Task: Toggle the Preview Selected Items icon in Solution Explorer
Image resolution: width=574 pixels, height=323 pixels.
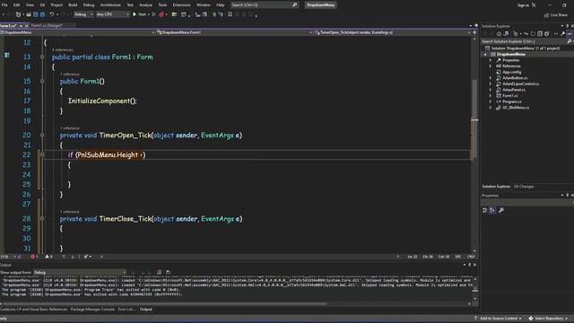Action: click(x=570, y=34)
